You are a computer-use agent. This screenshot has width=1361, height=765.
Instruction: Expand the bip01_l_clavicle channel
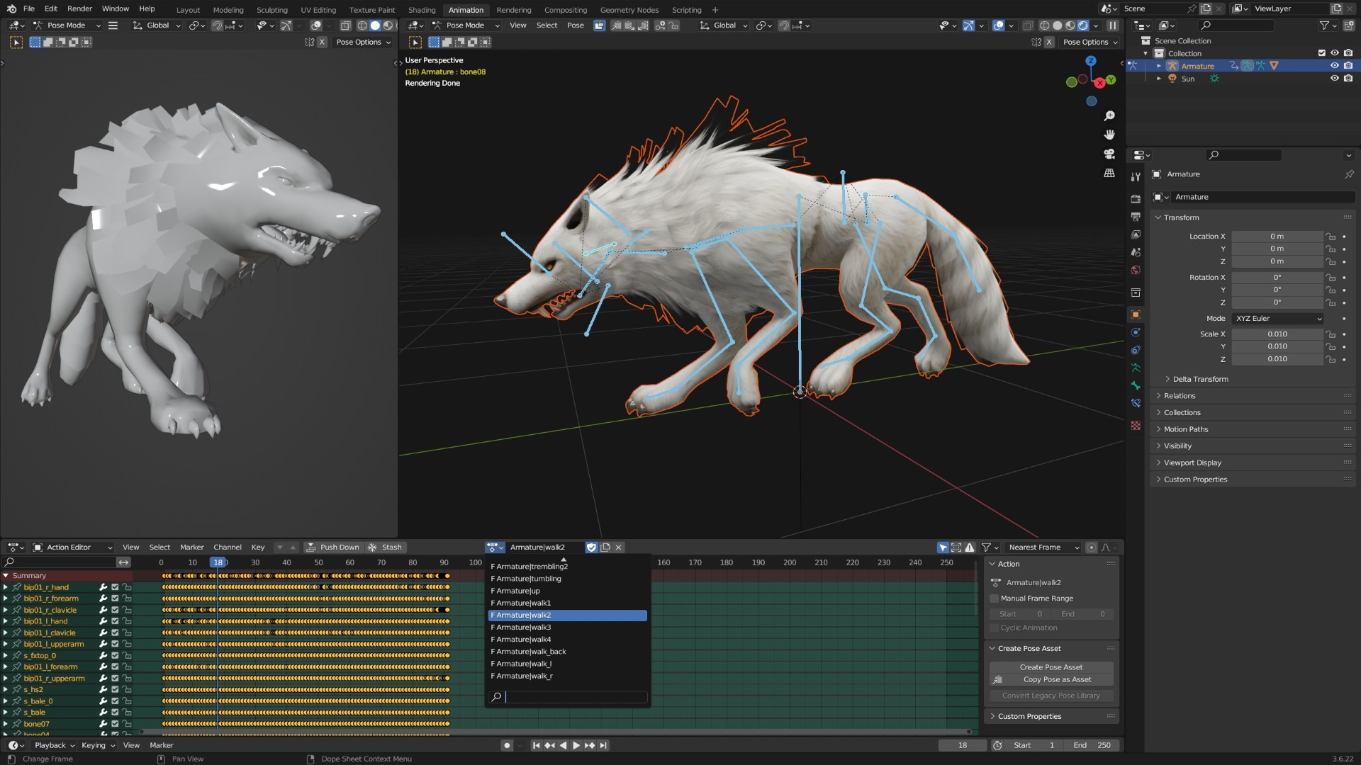click(x=6, y=633)
